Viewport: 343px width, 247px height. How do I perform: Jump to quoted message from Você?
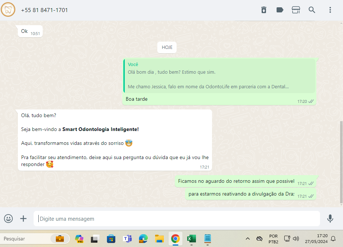[219, 76]
